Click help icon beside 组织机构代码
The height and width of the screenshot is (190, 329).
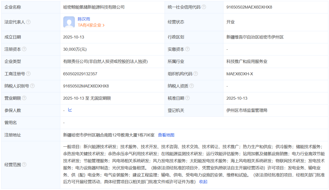[x=196, y=74]
